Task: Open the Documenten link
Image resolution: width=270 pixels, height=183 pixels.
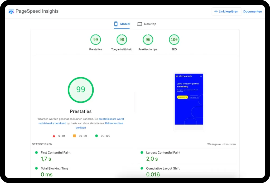Action: [x=252, y=11]
